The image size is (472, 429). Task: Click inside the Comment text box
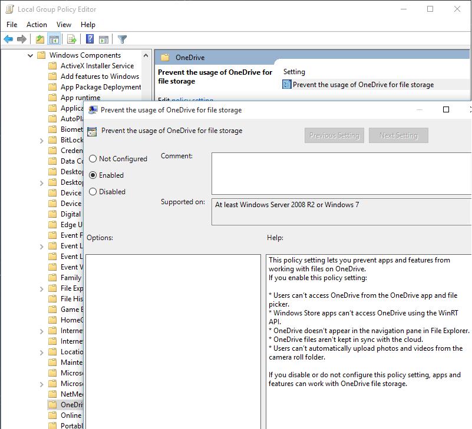pyautogui.click(x=341, y=174)
